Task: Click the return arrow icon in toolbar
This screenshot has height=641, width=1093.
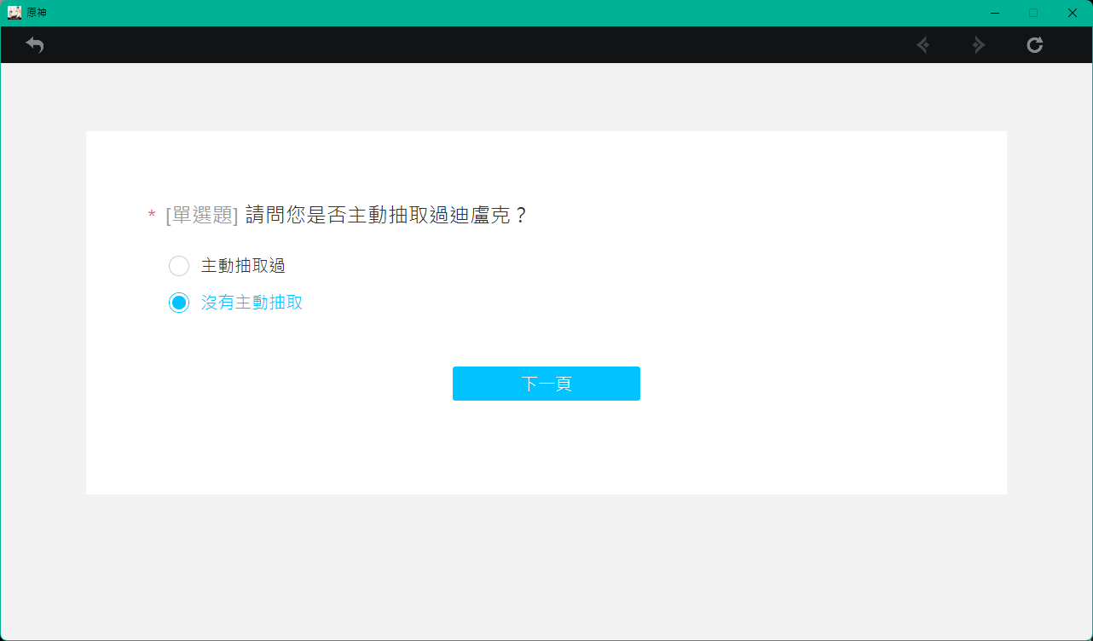Action: click(34, 45)
